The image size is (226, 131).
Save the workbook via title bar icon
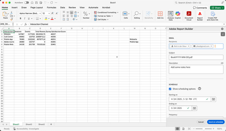tap(36, 3)
